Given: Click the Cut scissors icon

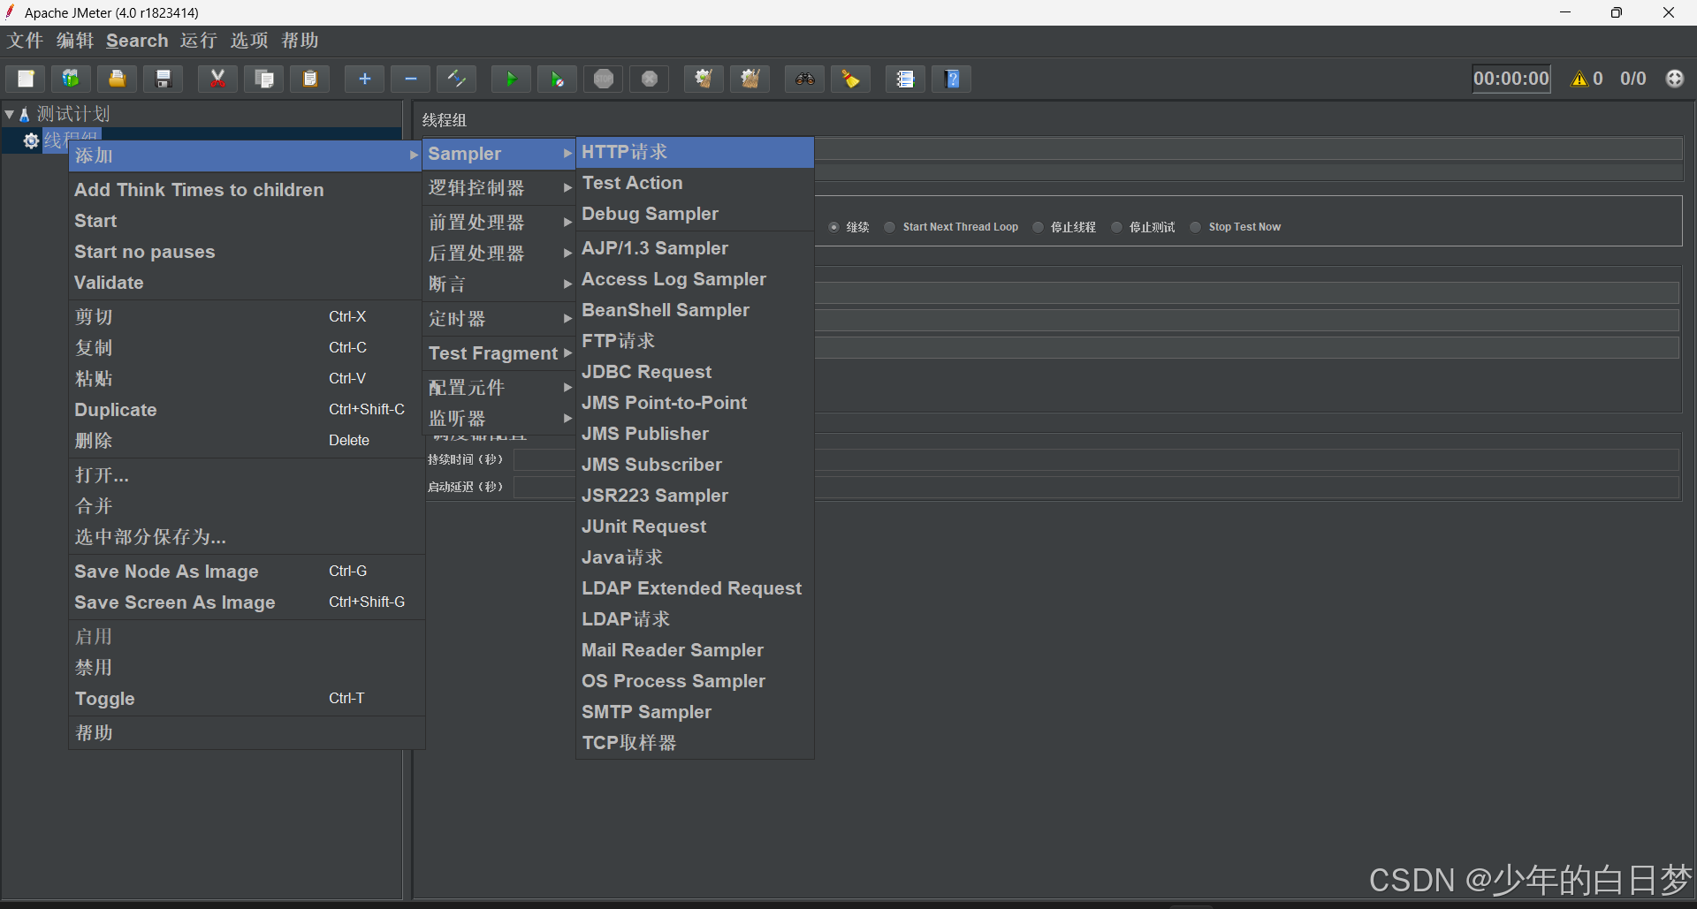Looking at the screenshot, I should click(x=217, y=79).
